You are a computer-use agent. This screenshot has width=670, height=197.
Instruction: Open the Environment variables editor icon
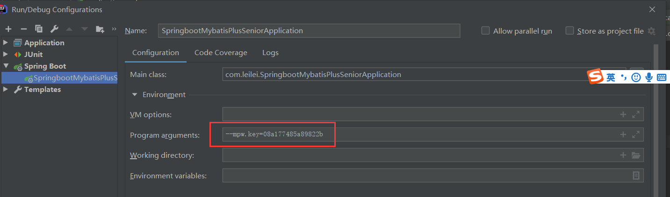coord(636,176)
